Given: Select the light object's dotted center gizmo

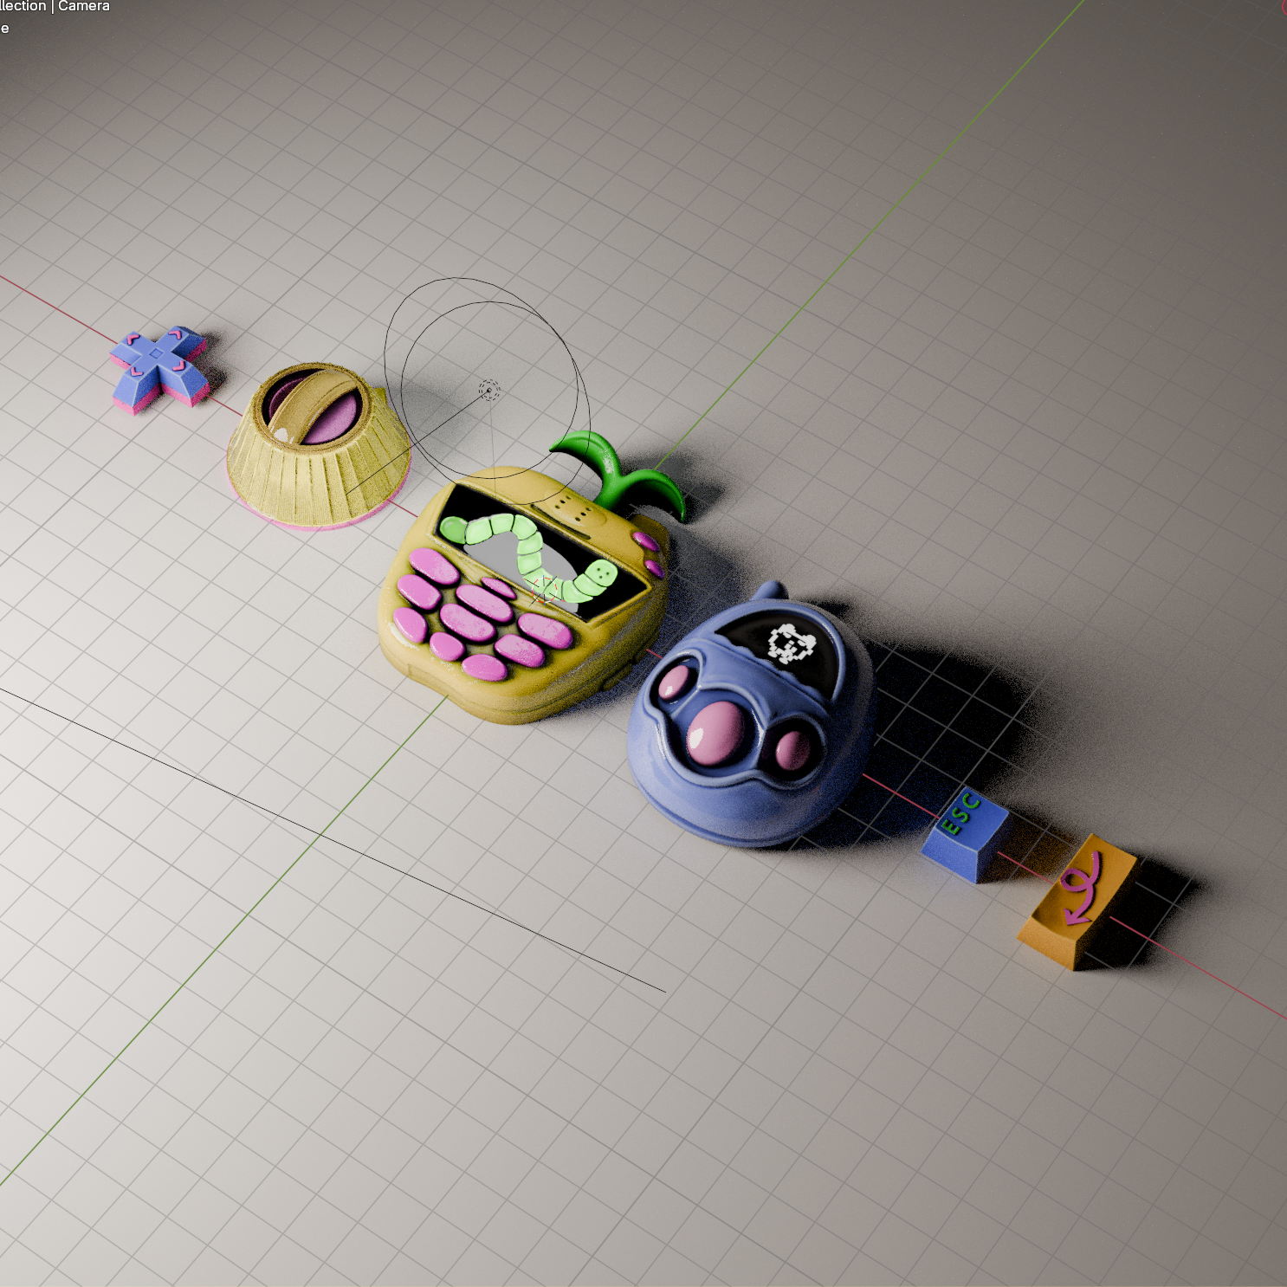Looking at the screenshot, I should click(x=489, y=390).
